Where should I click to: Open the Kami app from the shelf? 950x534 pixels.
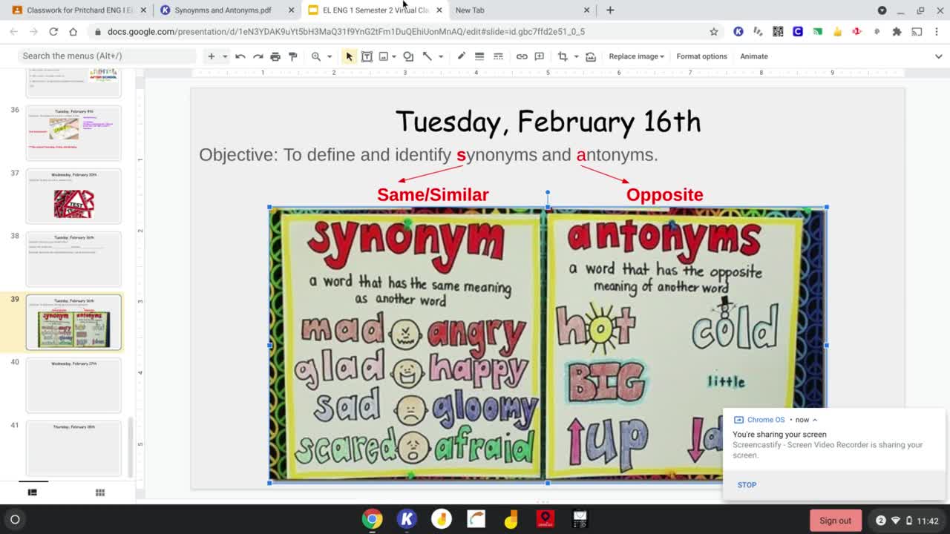407,519
